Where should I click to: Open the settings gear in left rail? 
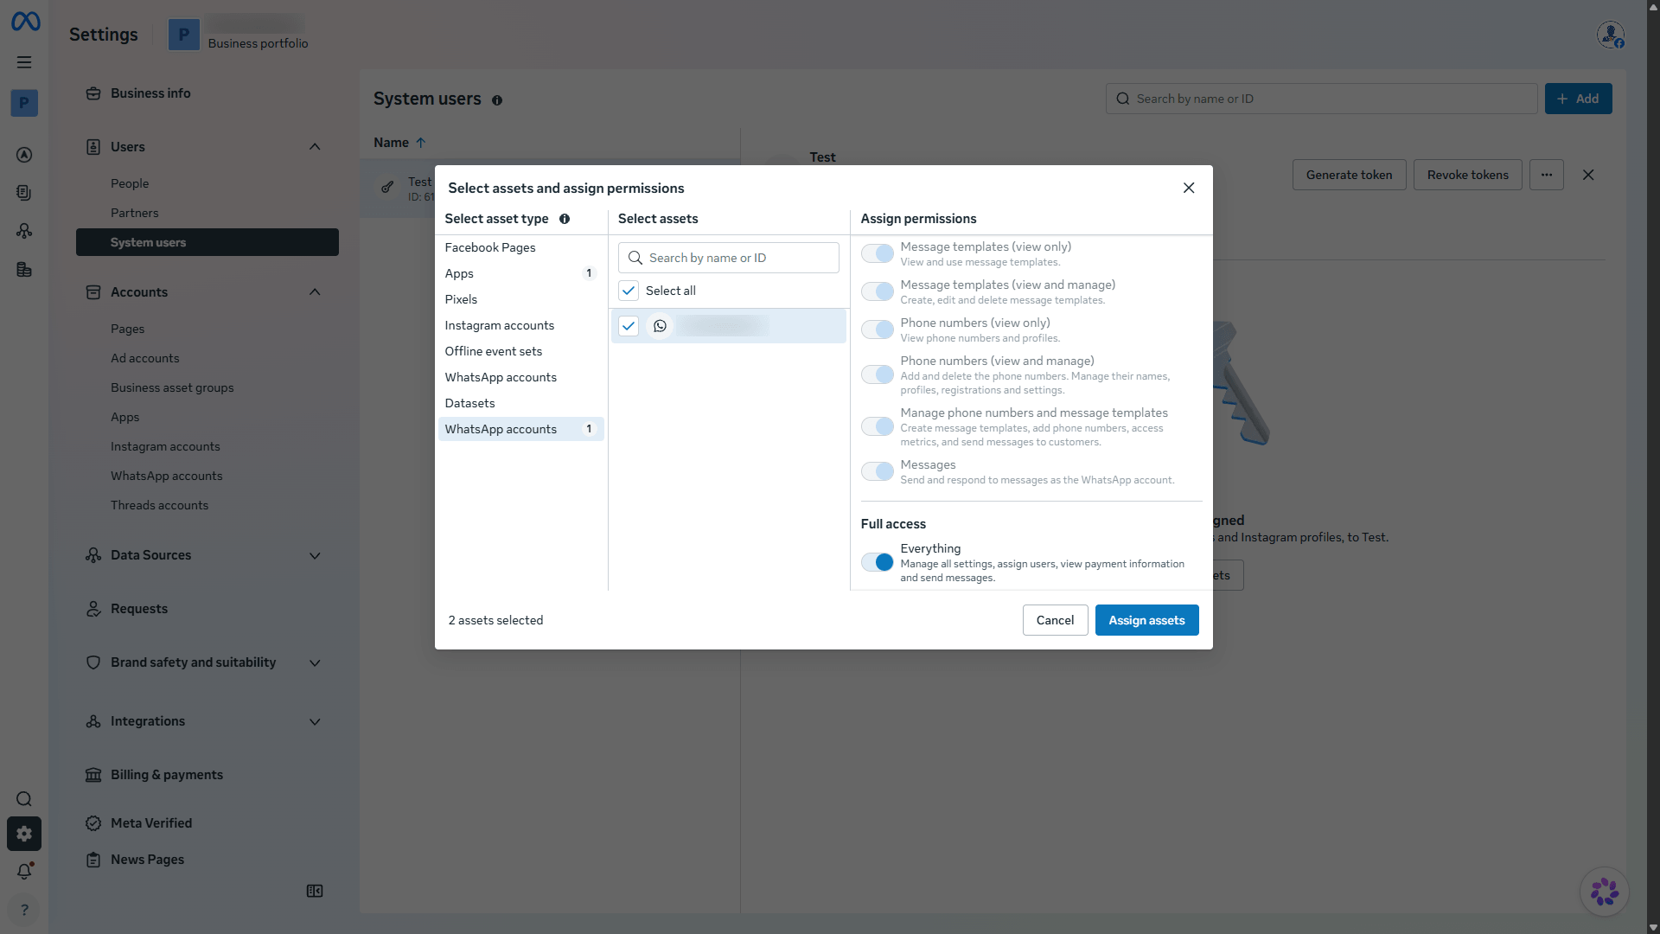click(x=24, y=834)
